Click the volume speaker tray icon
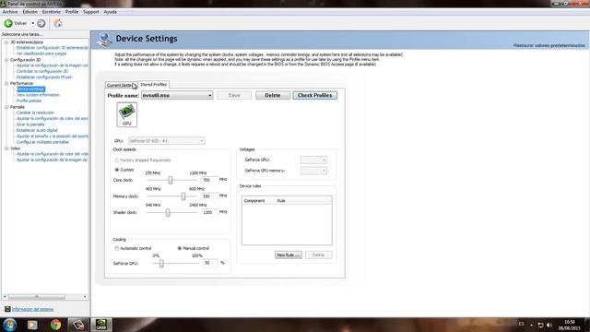The height and width of the screenshot is (332, 590). 549,325
